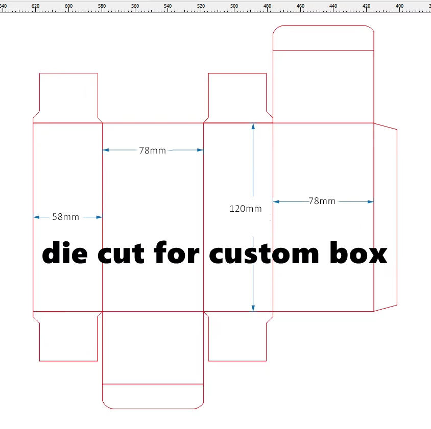431x429 pixels.
Task: Click the 58mm text label
Action: tap(65, 216)
